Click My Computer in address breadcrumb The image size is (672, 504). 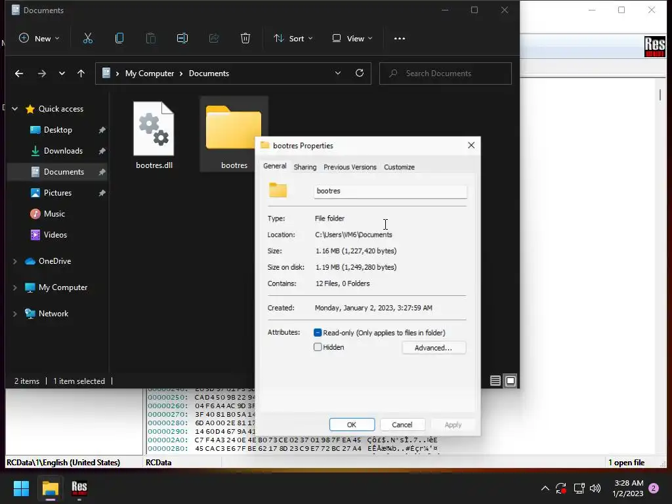(x=150, y=73)
